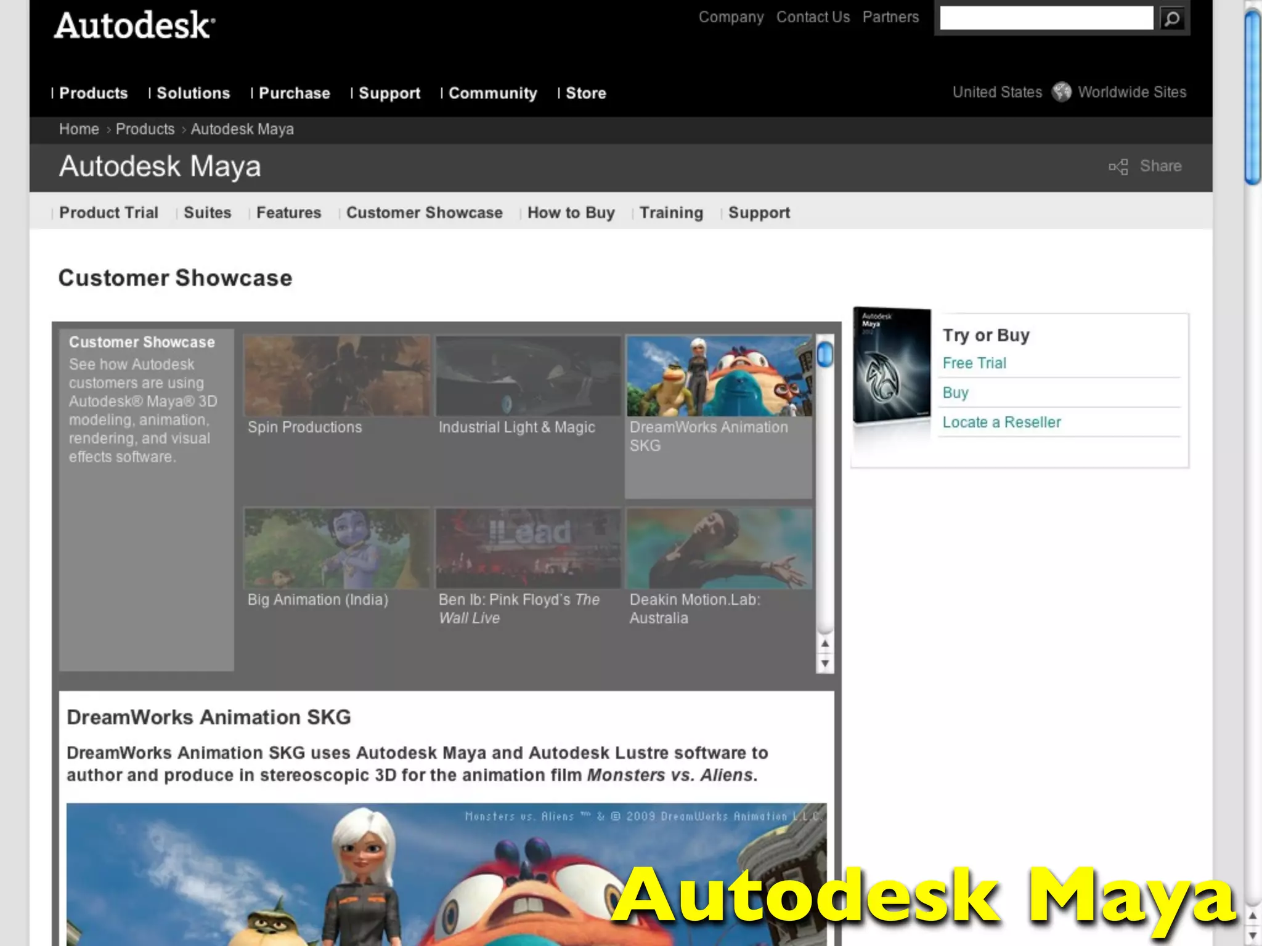Select the DreamWorks Animation SKG thumbnail
The image size is (1262, 946).
pos(719,376)
